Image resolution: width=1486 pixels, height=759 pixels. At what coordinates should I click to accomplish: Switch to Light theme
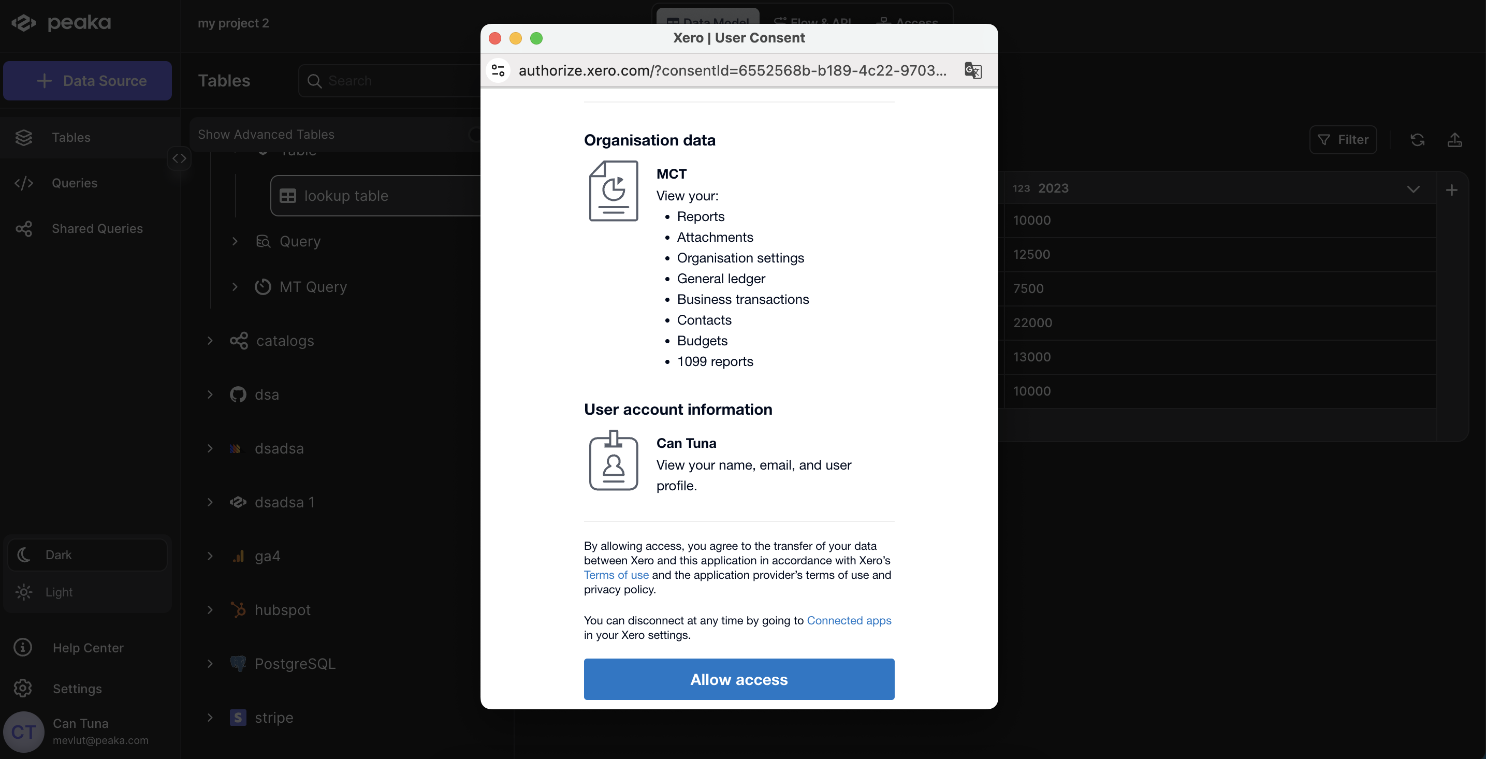point(88,592)
